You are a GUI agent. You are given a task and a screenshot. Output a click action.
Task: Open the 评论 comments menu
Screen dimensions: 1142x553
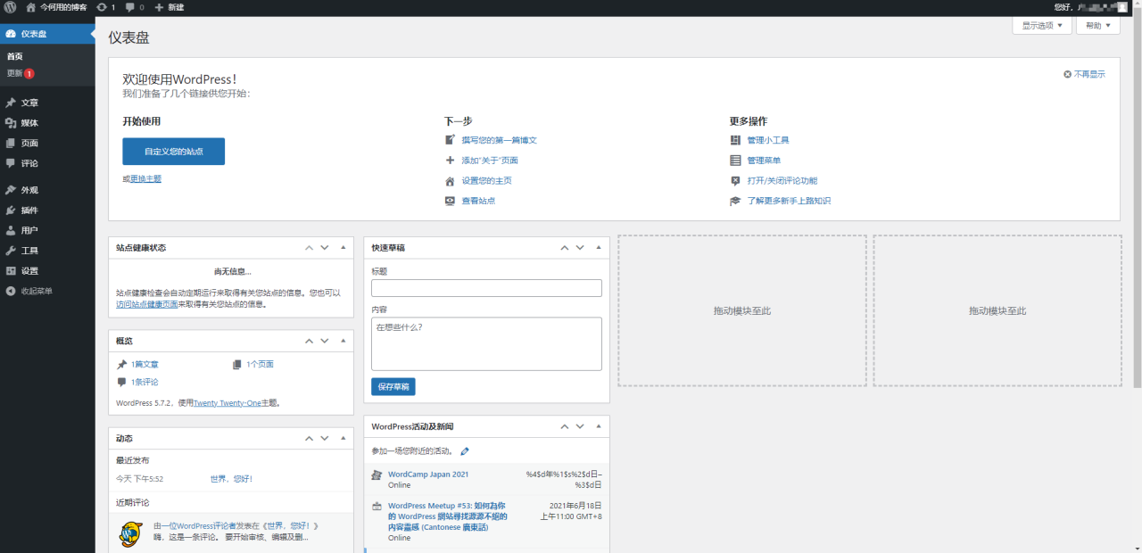pyautogui.click(x=47, y=163)
